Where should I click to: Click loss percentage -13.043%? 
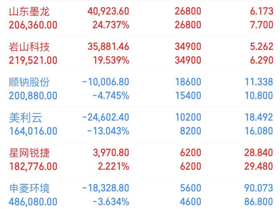point(108,131)
